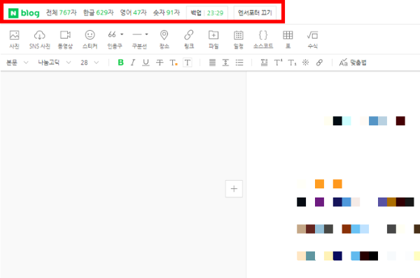Open the bullet list options
The width and height of the screenshot is (420, 278).
click(x=239, y=62)
